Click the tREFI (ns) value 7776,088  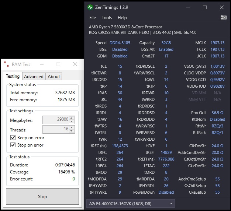pyautogui.click(x=166, y=159)
